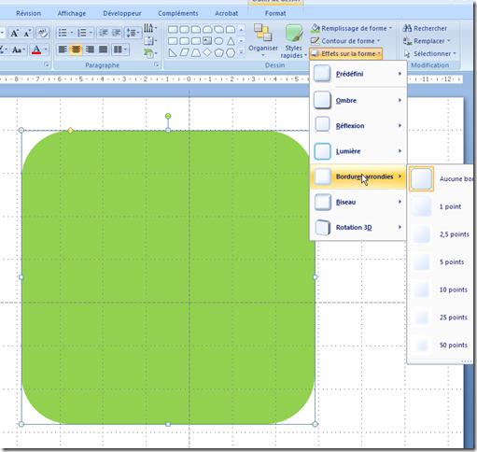
Task: Select the triangle shape in gallery
Action: coord(231,41)
